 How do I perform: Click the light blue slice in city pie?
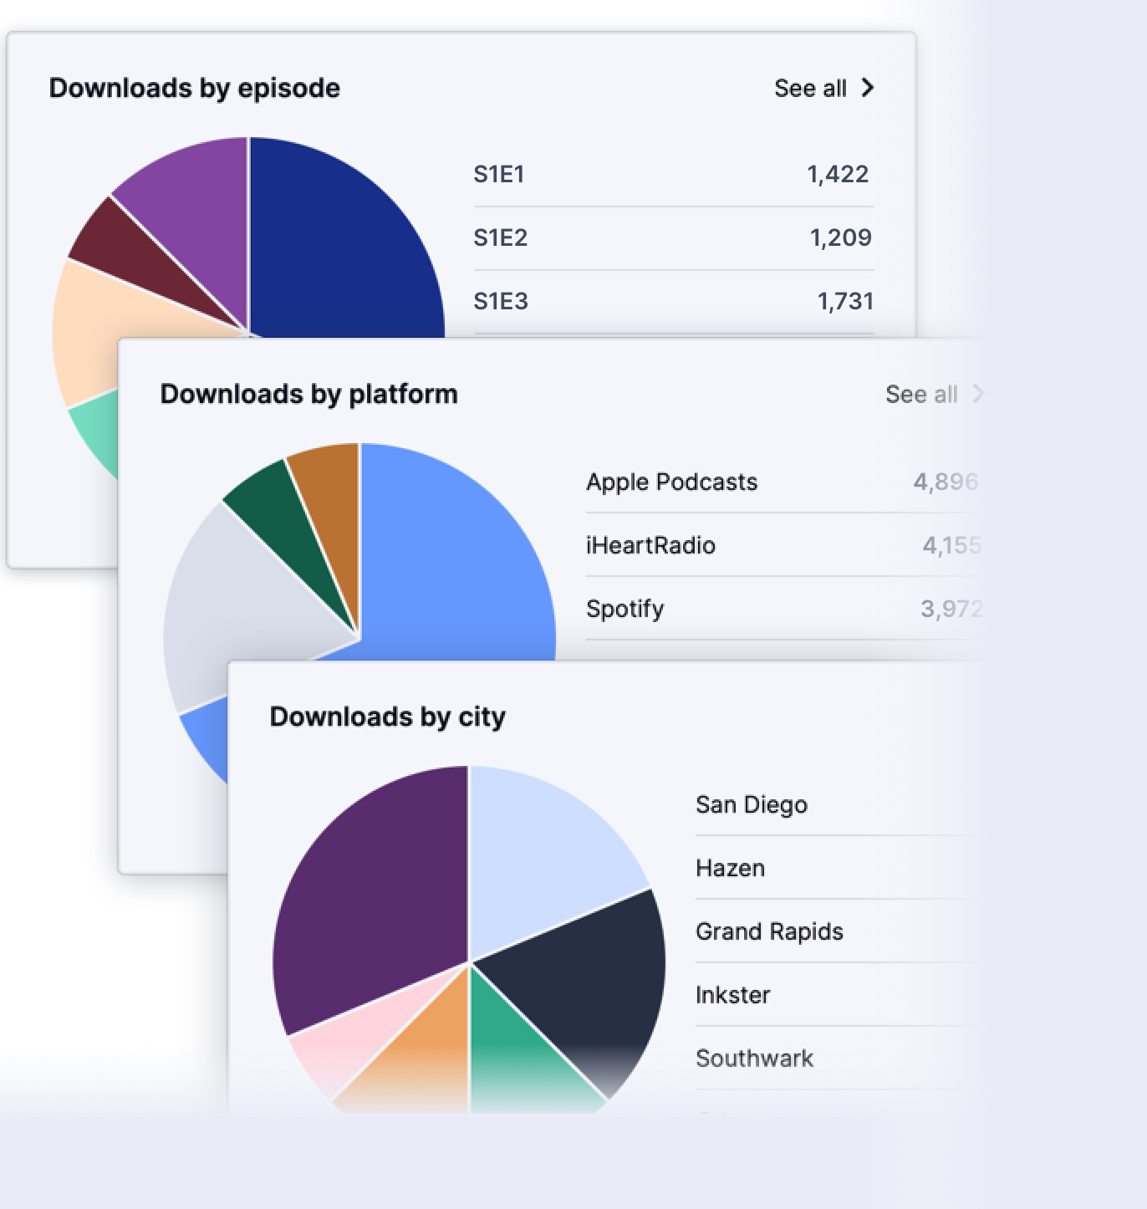coord(543,853)
